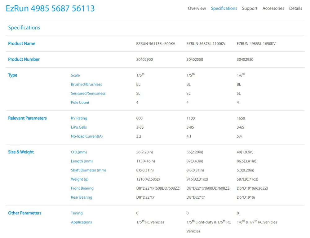
Task: Click the EzRun 4985 5687 56113 title
Action: click(x=50, y=8)
